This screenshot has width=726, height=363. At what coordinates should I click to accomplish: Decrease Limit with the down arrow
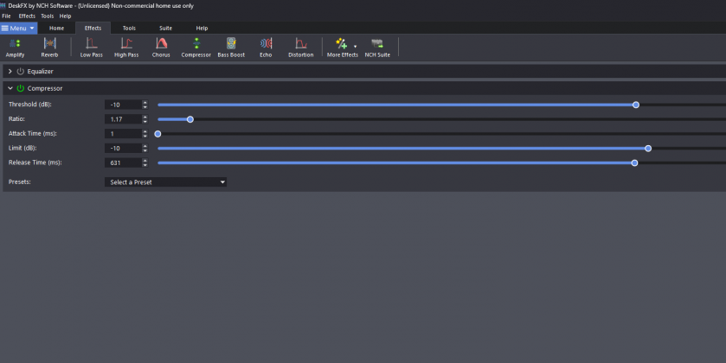point(145,150)
